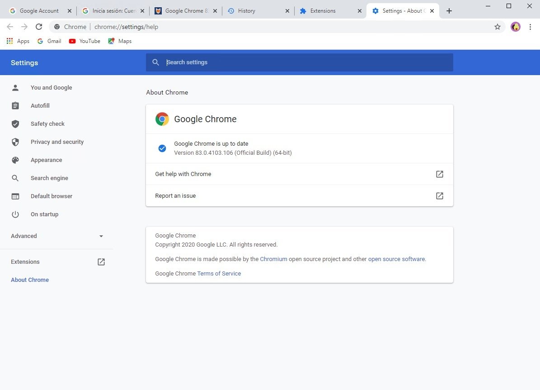Open Extensions from the sidebar
This screenshot has height=390, width=540.
coord(25,262)
